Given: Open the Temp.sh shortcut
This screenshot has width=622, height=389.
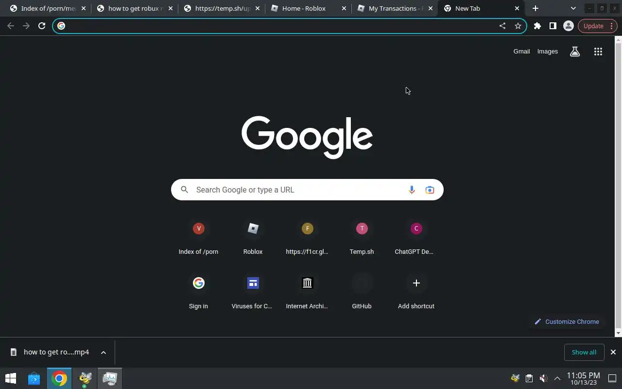Looking at the screenshot, I should 362,237.
